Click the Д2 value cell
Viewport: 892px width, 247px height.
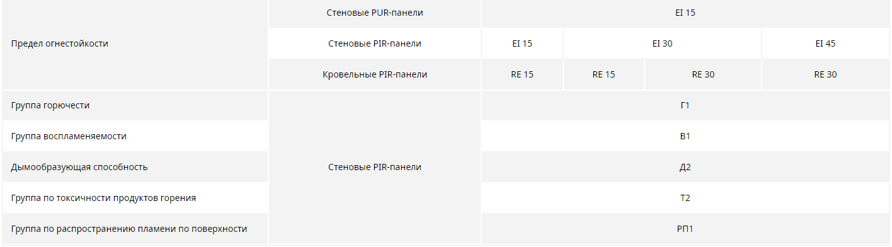pos(685,167)
